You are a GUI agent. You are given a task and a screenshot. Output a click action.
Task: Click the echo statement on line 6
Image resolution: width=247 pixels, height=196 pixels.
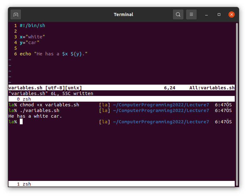(53, 54)
